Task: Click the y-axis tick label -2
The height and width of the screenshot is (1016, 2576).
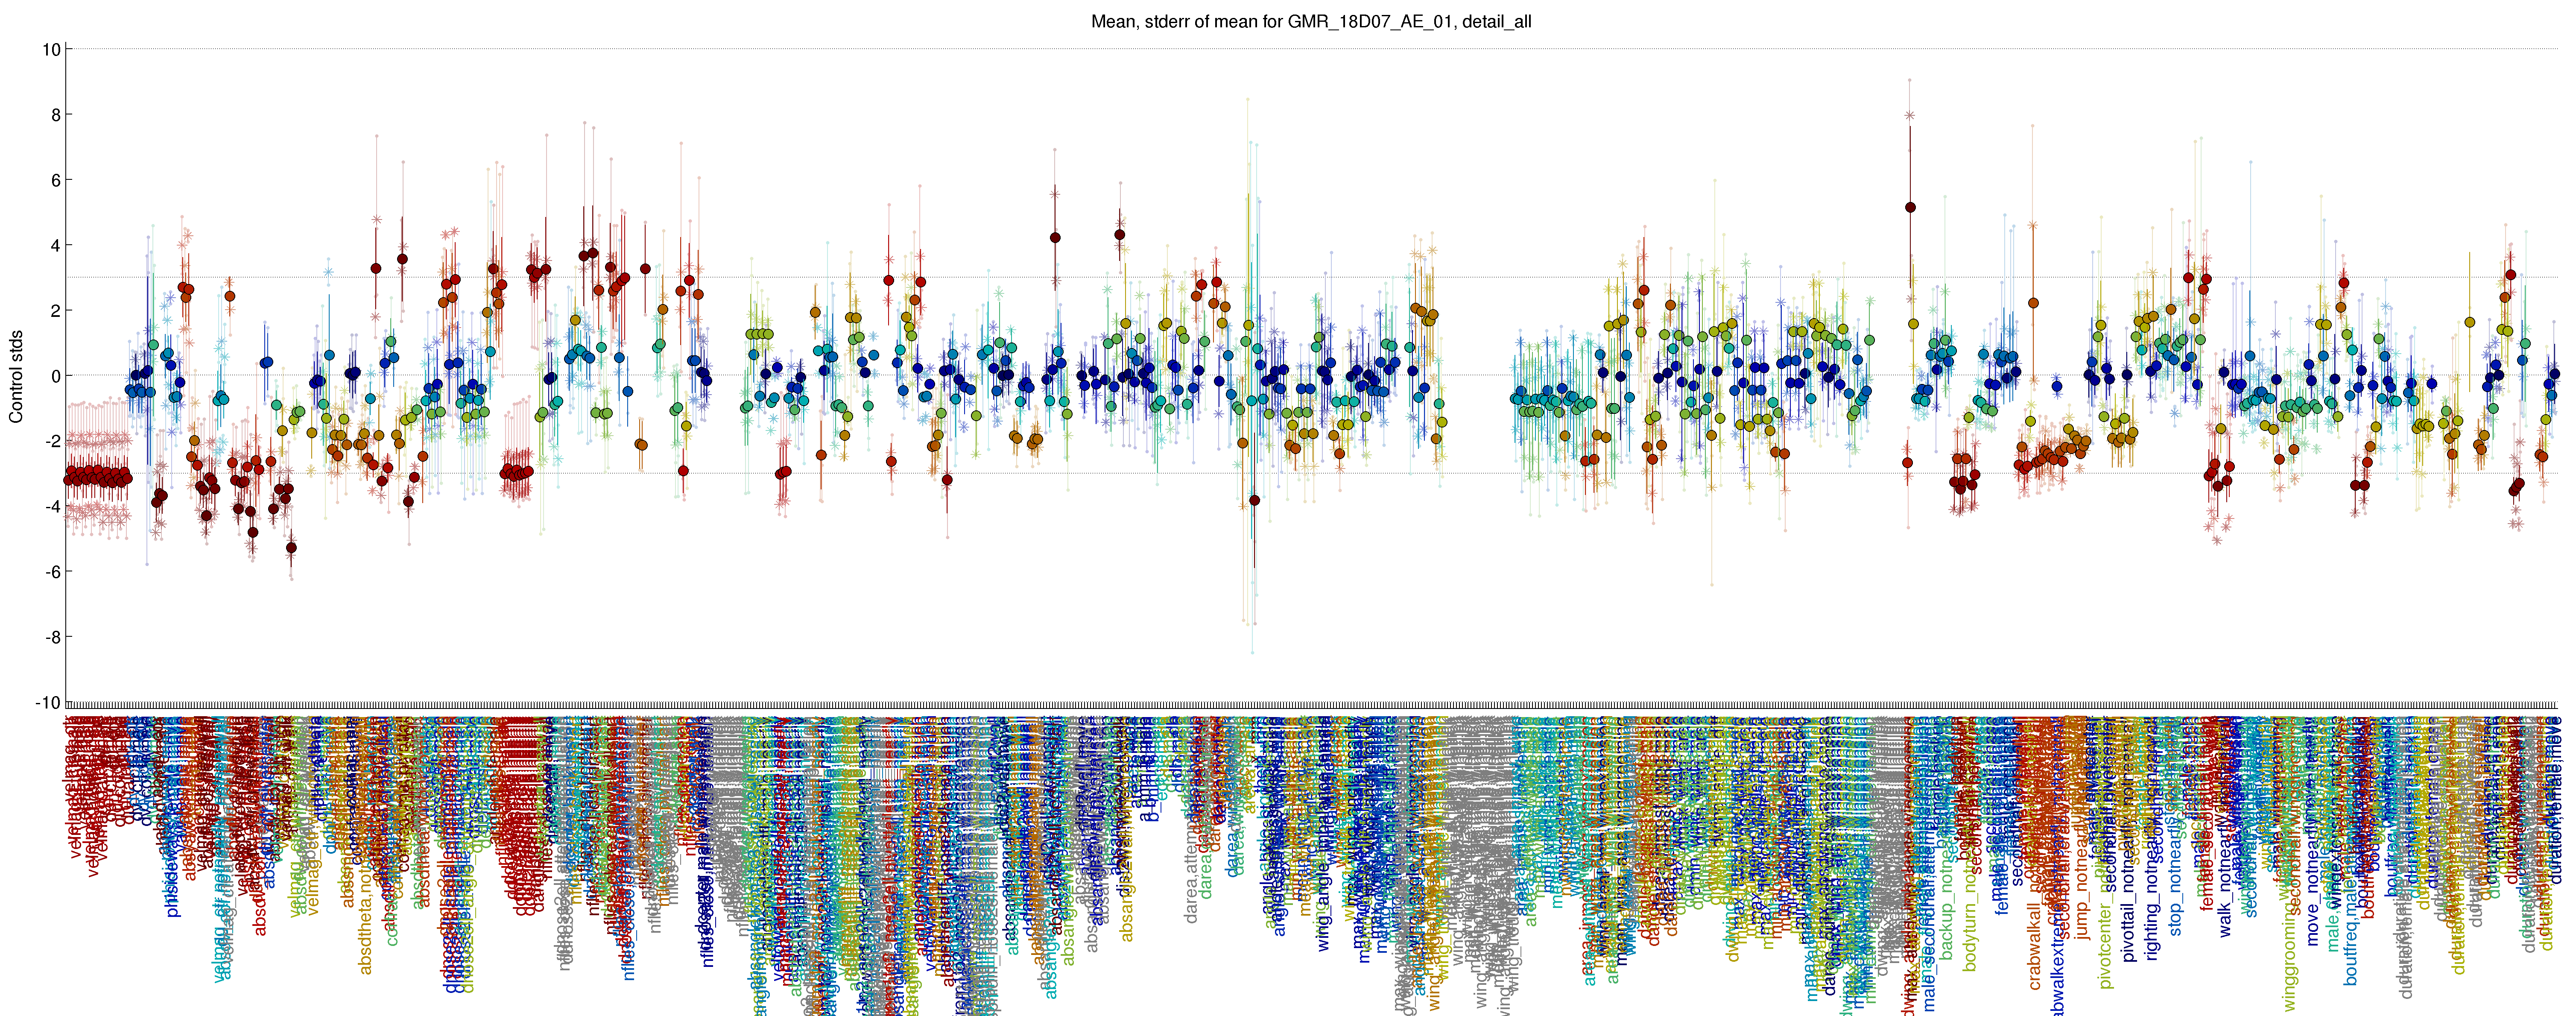Action: (52, 441)
